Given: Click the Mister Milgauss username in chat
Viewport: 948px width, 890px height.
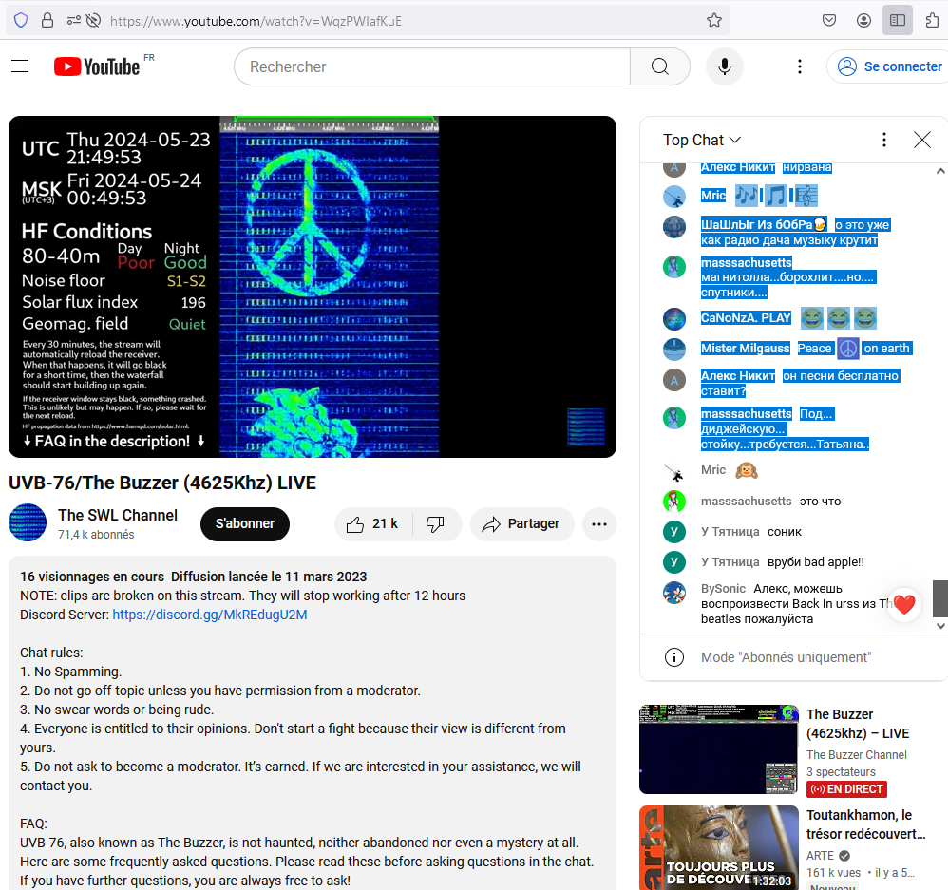Looking at the screenshot, I should click(745, 349).
